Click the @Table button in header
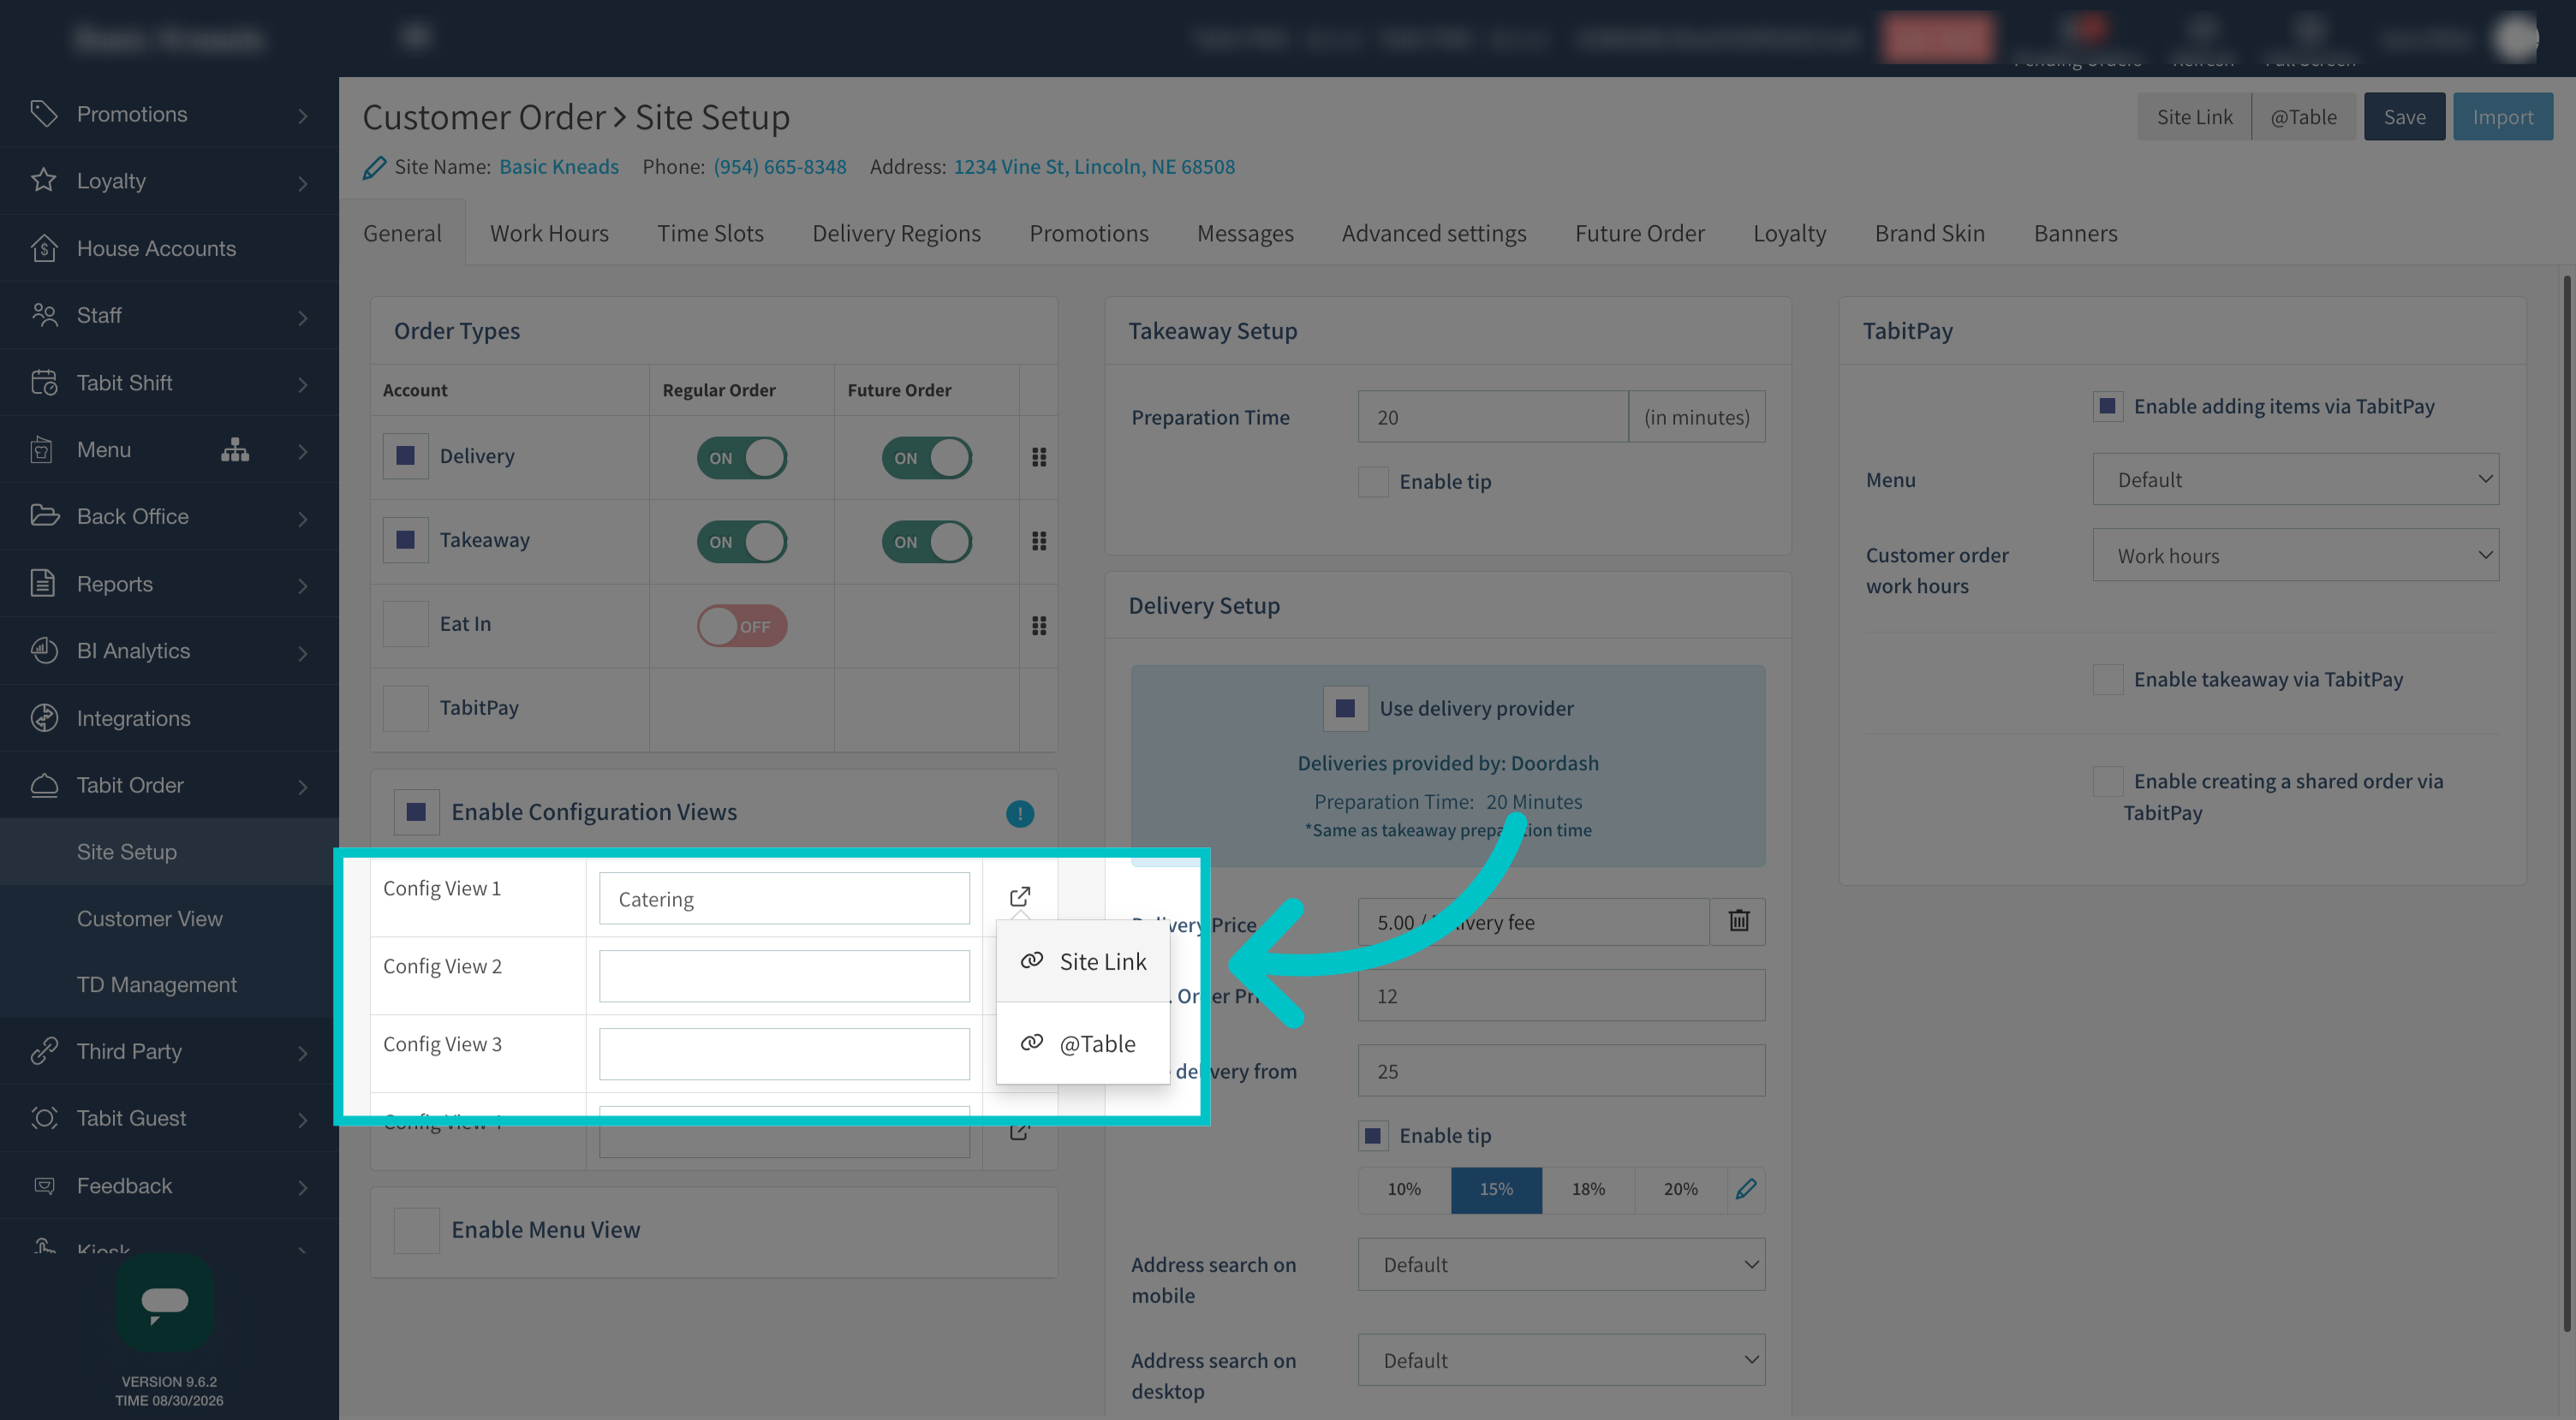2576x1420 pixels. pos(2303,117)
